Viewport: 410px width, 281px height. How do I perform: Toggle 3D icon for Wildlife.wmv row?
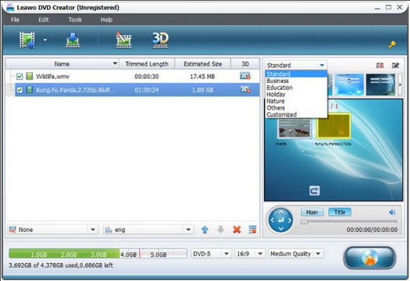245,76
